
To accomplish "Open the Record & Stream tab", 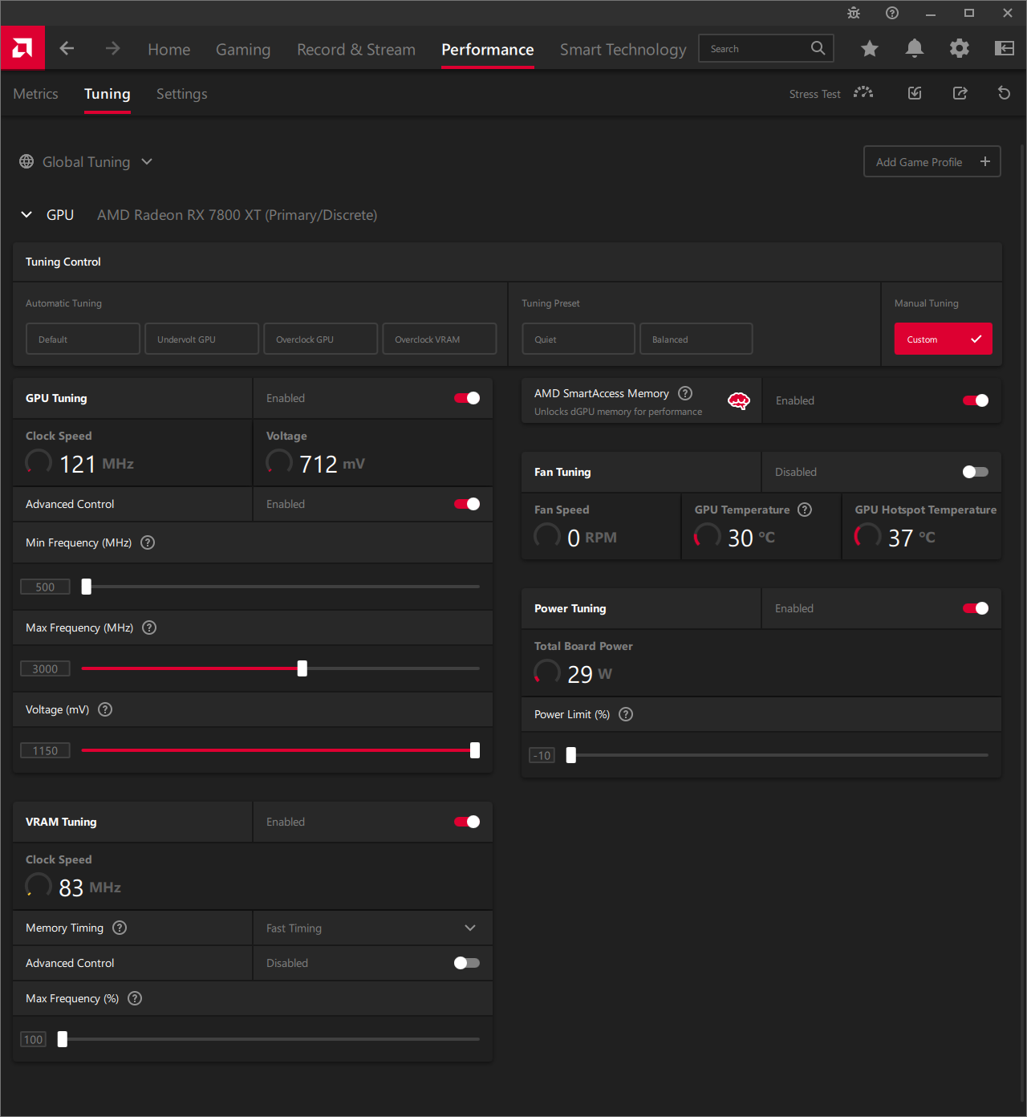I will tap(356, 49).
